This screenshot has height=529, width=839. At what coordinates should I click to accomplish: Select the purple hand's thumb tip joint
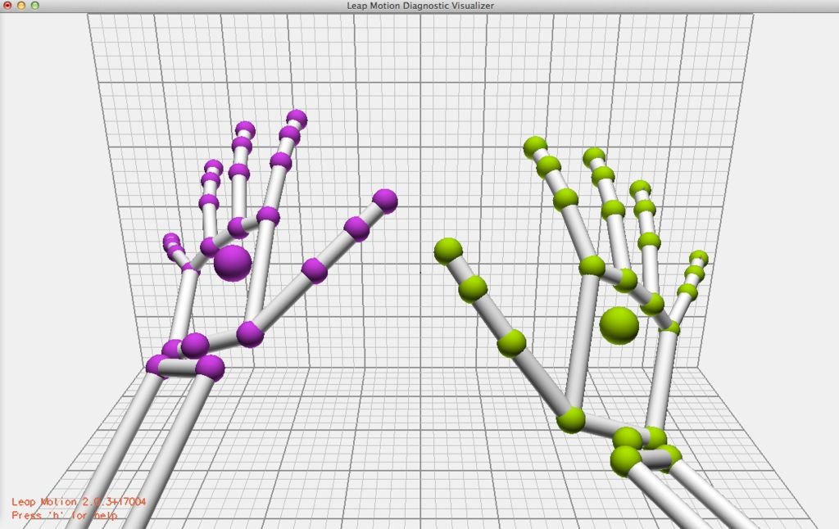(384, 201)
